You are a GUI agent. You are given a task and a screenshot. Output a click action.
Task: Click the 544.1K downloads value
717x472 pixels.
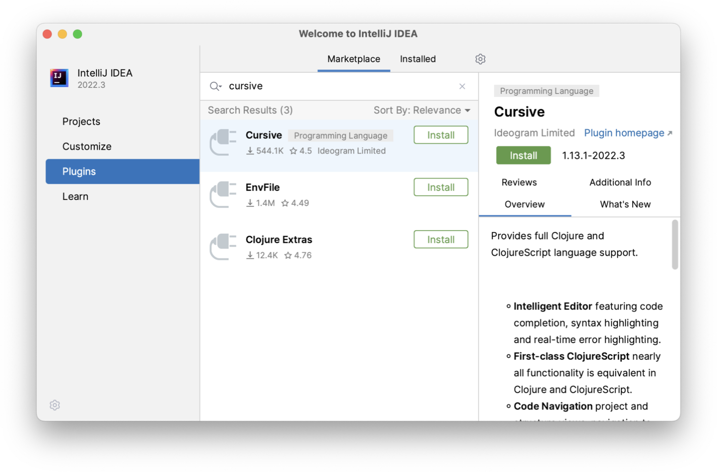coord(270,151)
